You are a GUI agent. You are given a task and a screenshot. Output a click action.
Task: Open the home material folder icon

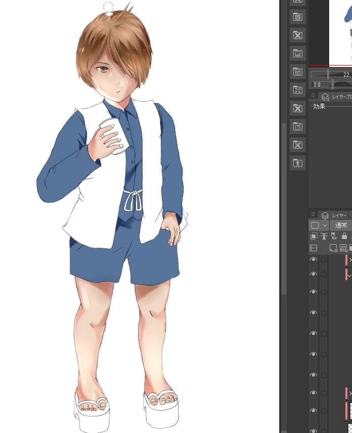(297, 17)
